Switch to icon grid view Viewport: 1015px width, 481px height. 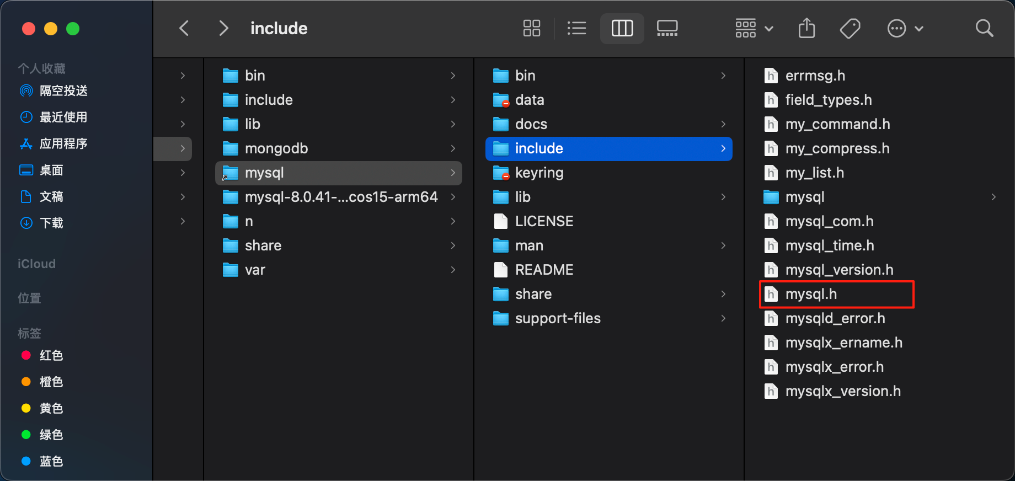click(x=531, y=28)
